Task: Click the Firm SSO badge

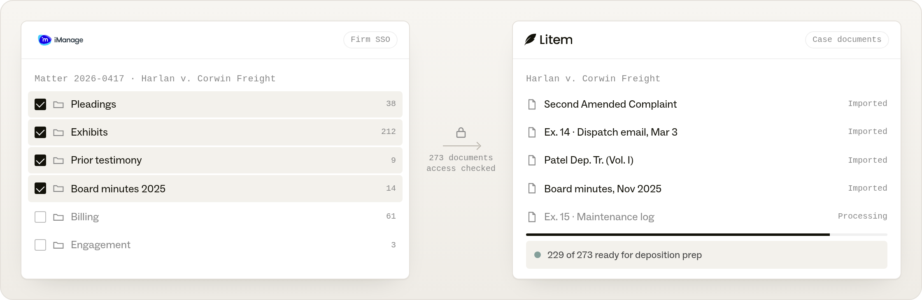Action: pos(370,40)
